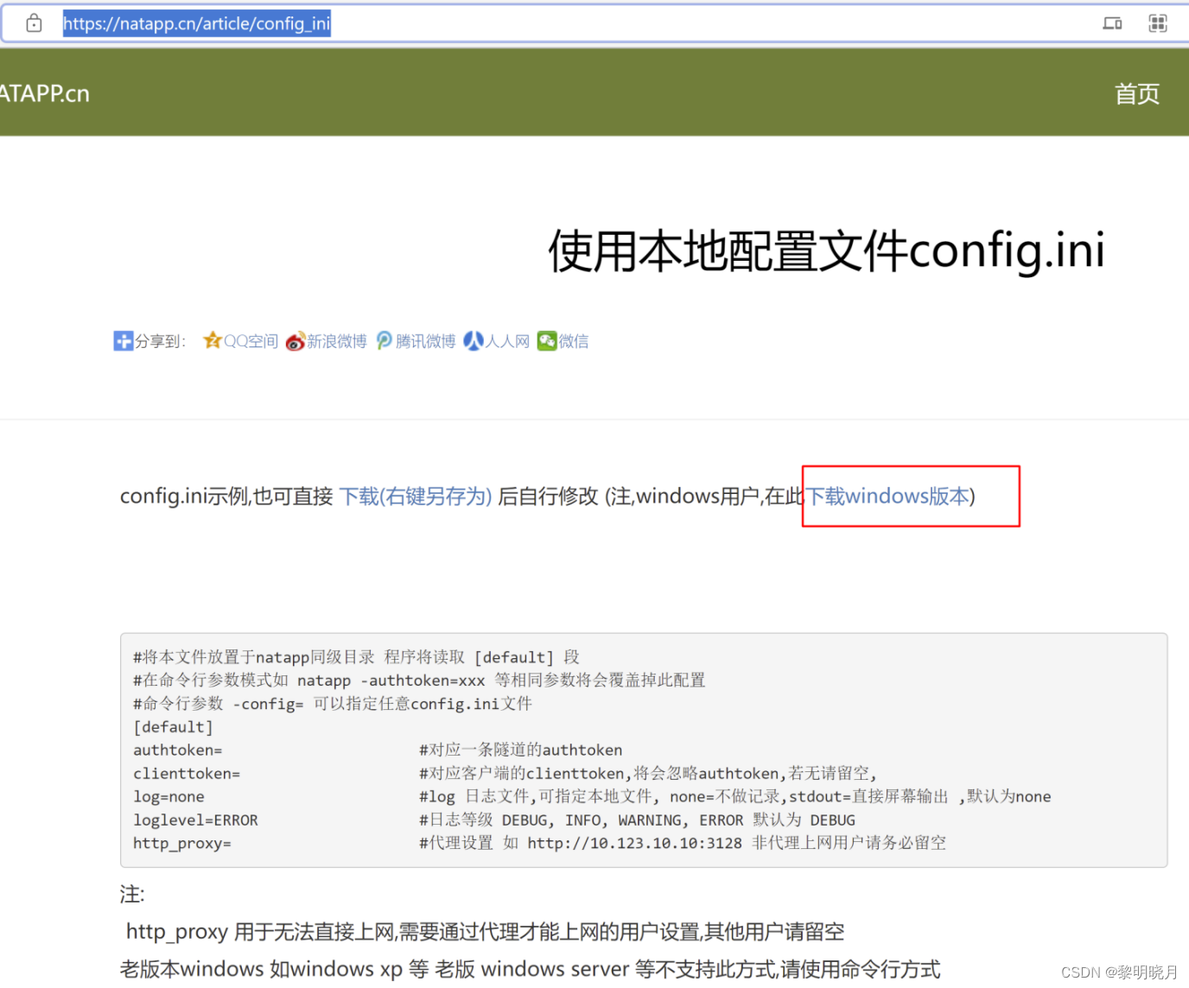Click the QQ空间 star icon
Image resolution: width=1189 pixels, height=988 pixels.
click(212, 340)
